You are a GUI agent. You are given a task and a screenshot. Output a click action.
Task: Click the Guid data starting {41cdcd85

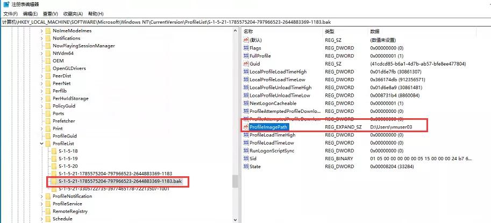click(418, 64)
